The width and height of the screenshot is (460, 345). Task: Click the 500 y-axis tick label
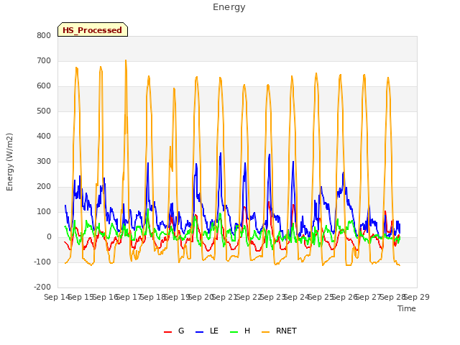(x=44, y=111)
